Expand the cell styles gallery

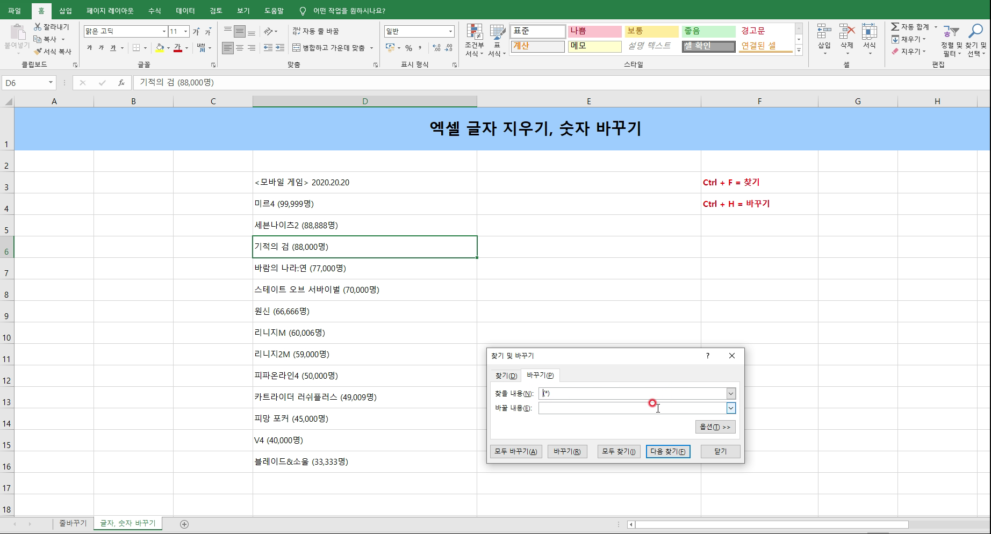click(799, 50)
